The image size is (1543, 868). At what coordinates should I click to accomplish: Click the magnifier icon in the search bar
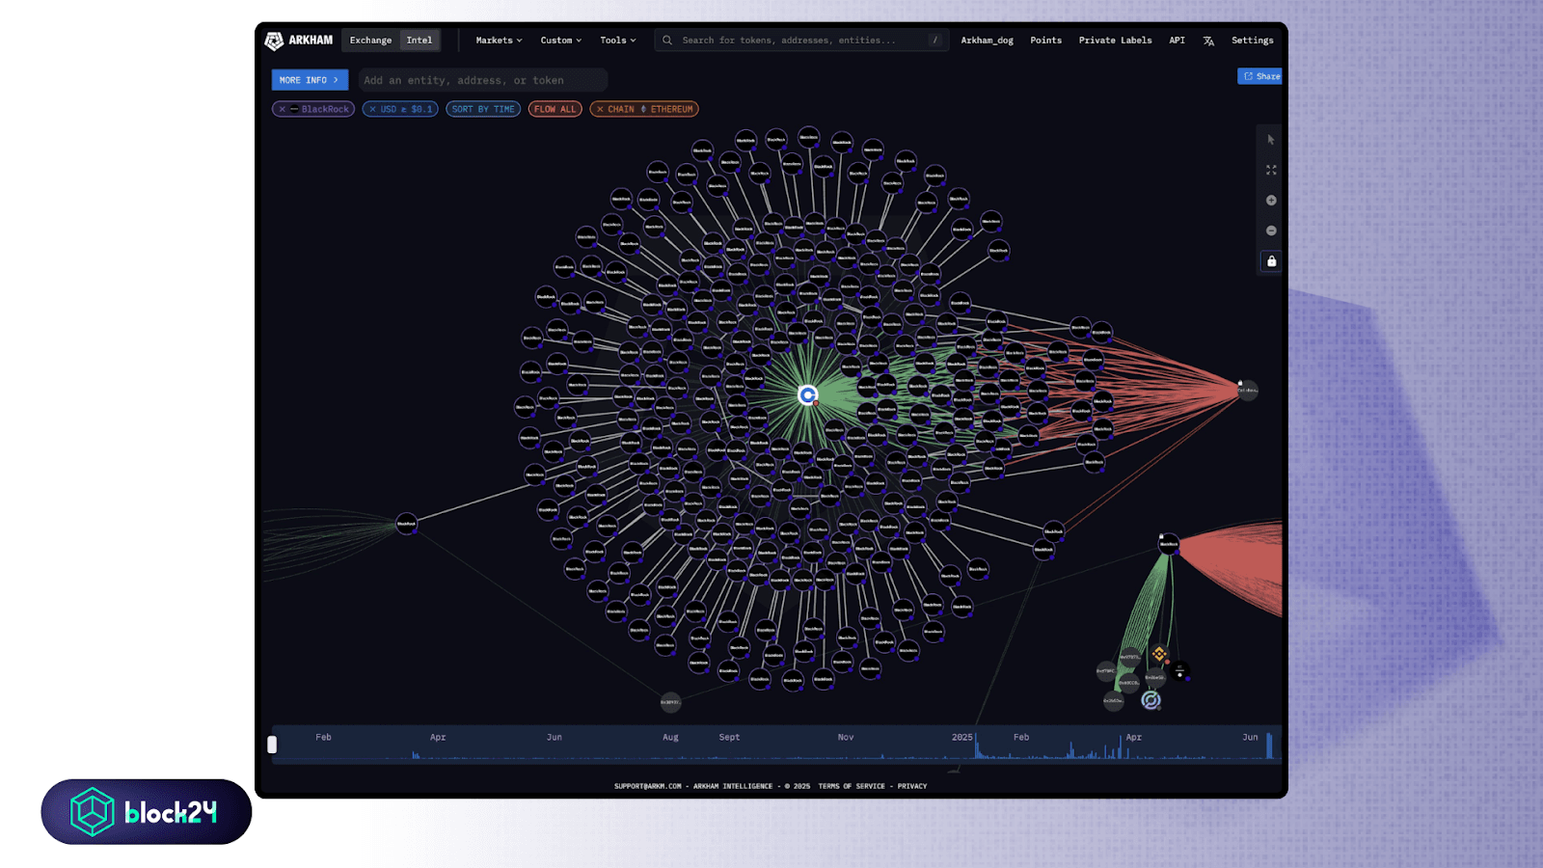tap(667, 41)
